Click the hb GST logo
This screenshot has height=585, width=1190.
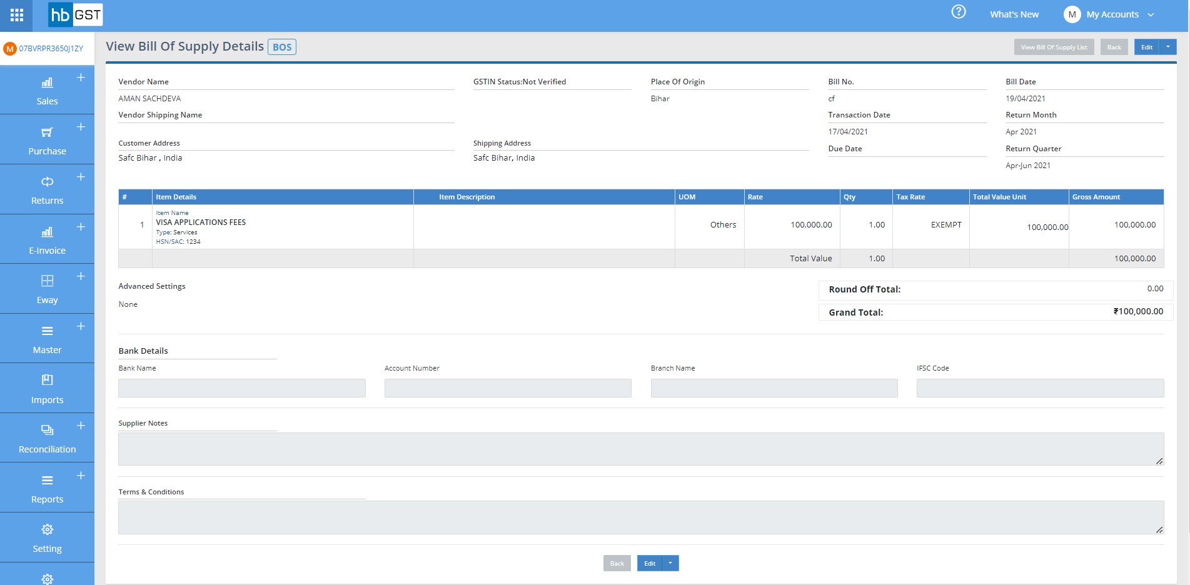(75, 15)
